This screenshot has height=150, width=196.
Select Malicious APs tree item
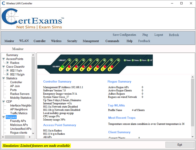19,125
